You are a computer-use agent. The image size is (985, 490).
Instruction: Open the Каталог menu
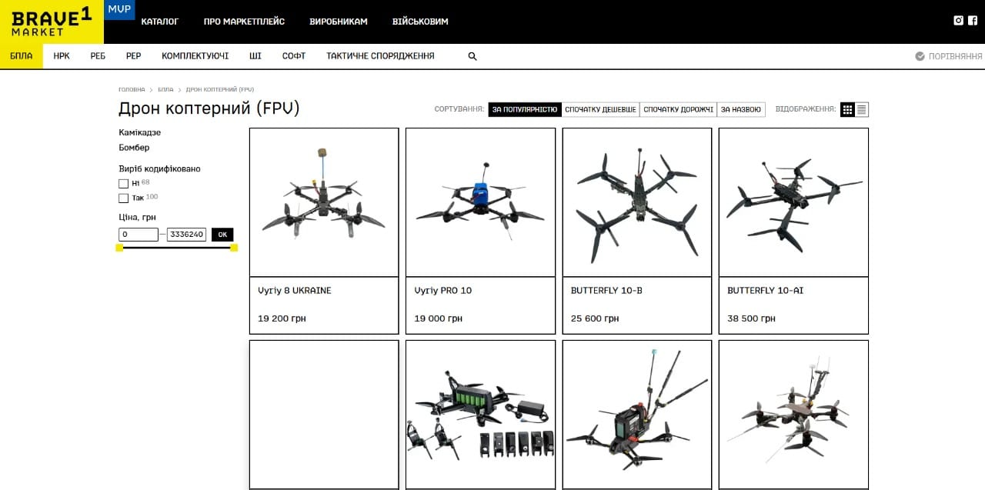click(160, 22)
